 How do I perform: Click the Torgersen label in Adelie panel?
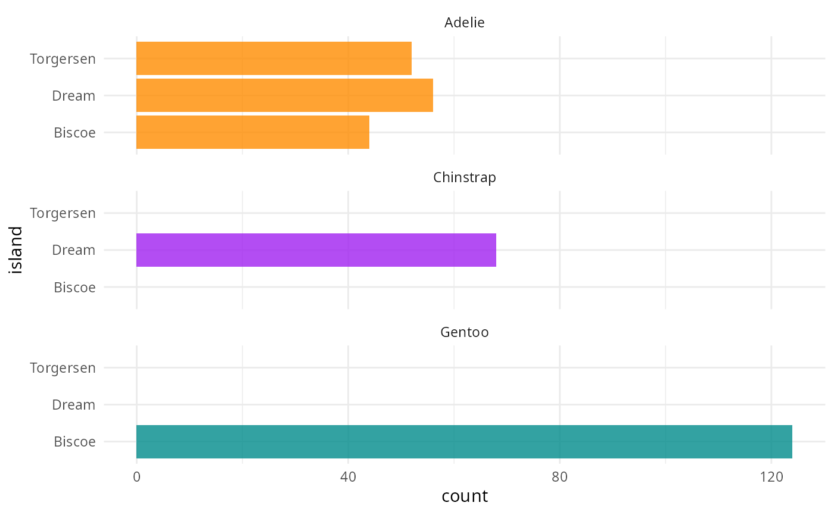(63, 59)
